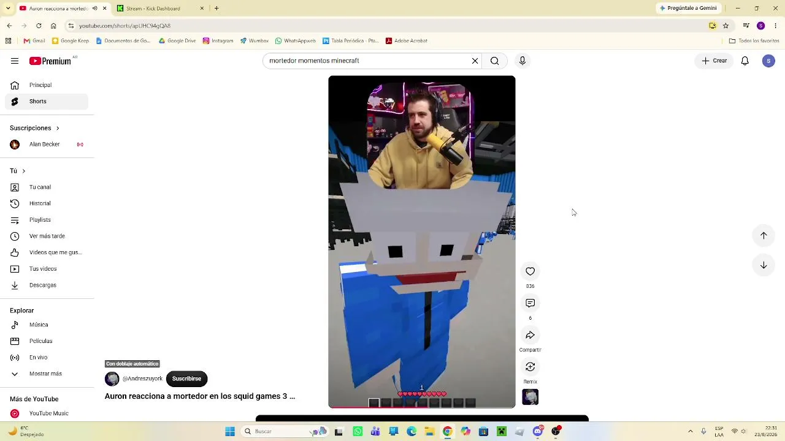Open Adobe Acrobat bookmark
This screenshot has height=441, width=785.
click(407, 41)
